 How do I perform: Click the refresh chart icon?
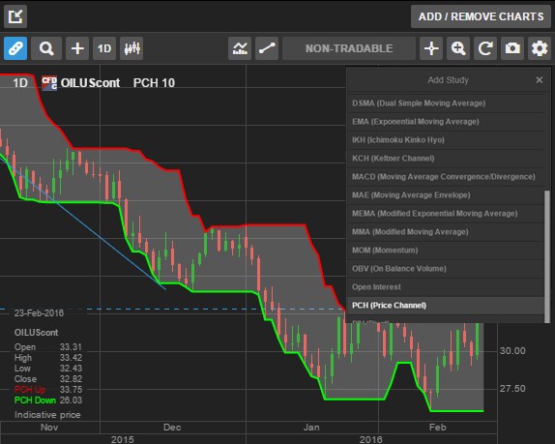tap(485, 48)
